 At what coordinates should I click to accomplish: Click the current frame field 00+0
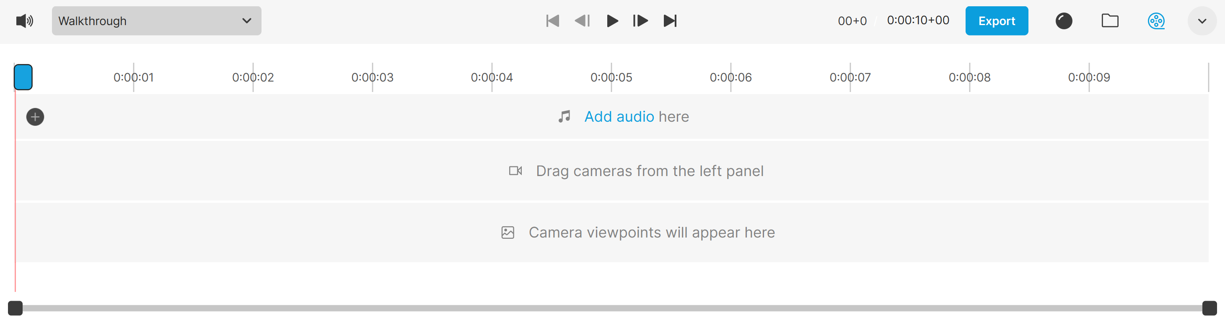[x=852, y=21]
